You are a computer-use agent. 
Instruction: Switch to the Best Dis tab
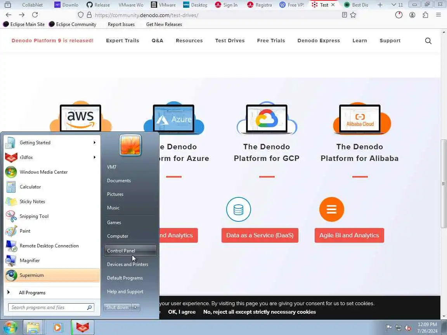click(356, 5)
